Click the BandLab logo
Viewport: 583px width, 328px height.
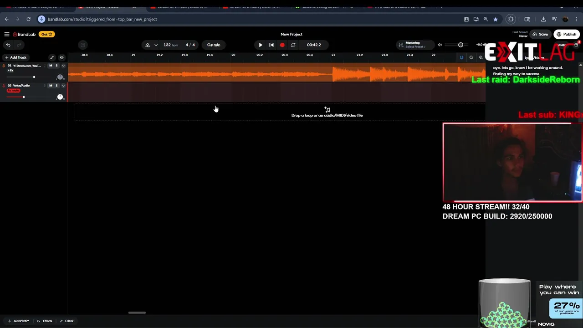24,34
